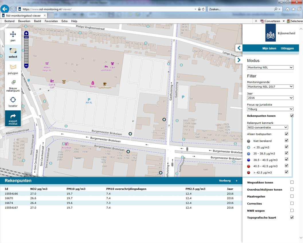
Task: Click the Converteren toolbar button
Action: point(270,21)
